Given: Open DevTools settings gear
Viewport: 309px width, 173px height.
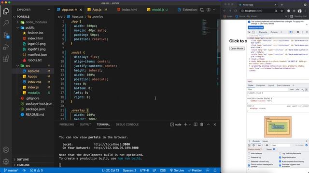Looking at the screenshot, I should [298, 32].
